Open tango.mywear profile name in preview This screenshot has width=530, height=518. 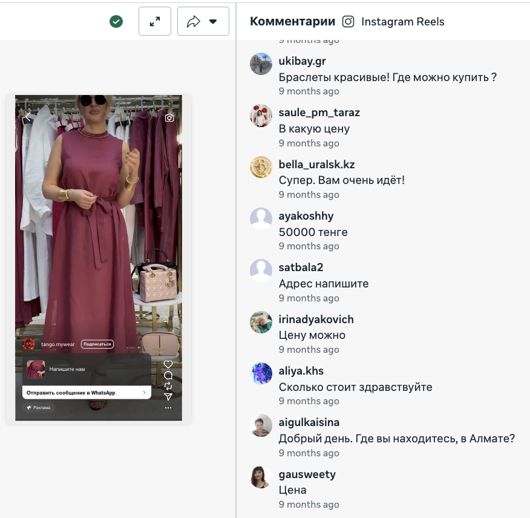57,344
